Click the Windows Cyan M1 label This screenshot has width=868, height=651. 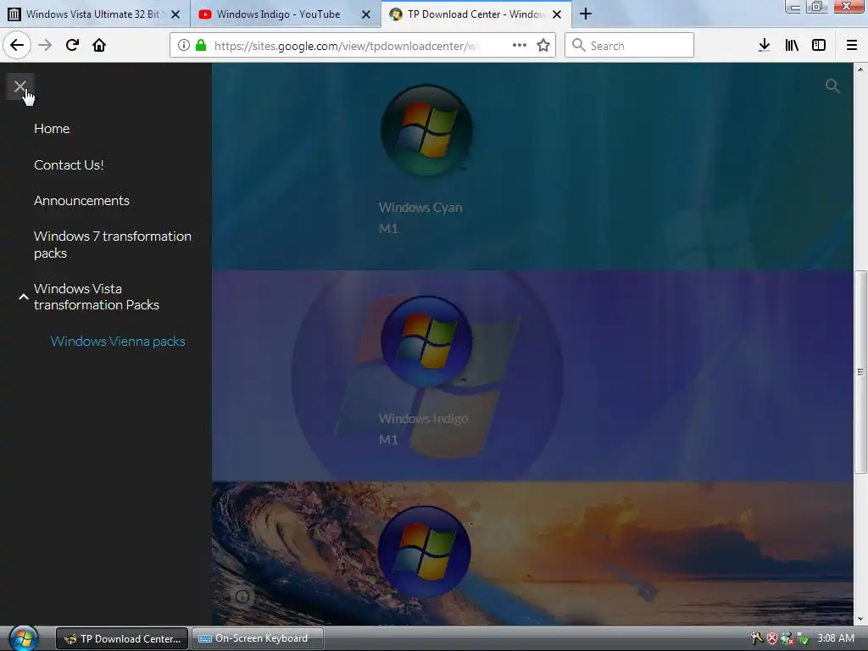[x=420, y=218]
